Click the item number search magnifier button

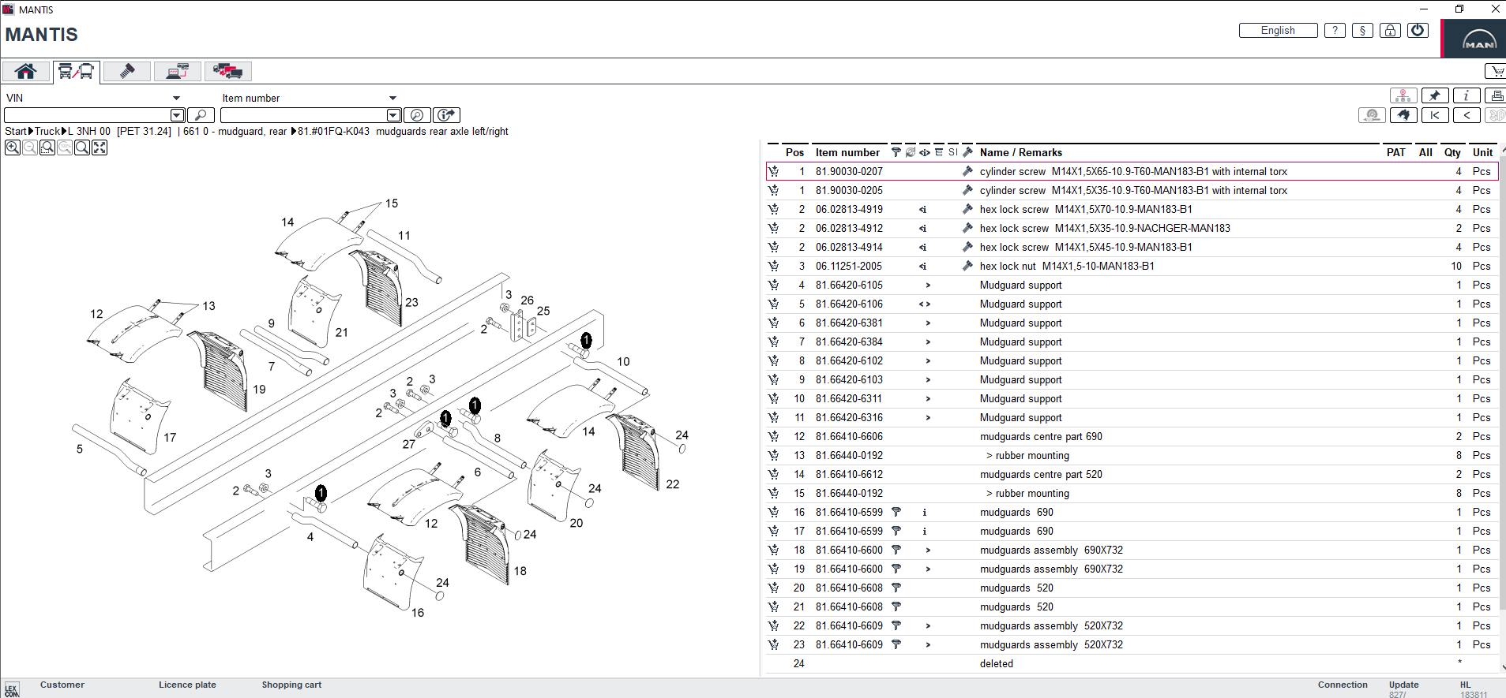tap(417, 115)
